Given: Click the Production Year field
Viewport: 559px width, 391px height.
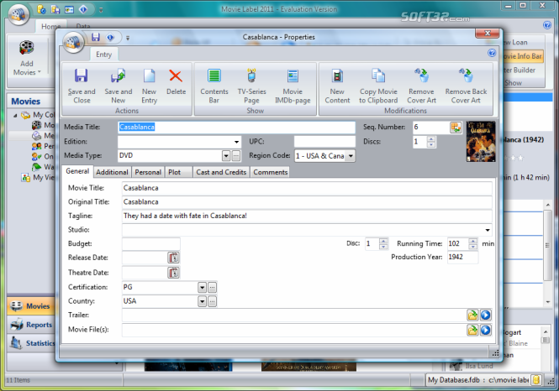Looking at the screenshot, I should coord(462,257).
